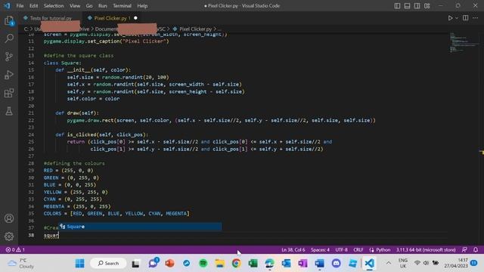Change file encoding via UTF-8
This screenshot has width=484, height=272.
click(x=341, y=249)
